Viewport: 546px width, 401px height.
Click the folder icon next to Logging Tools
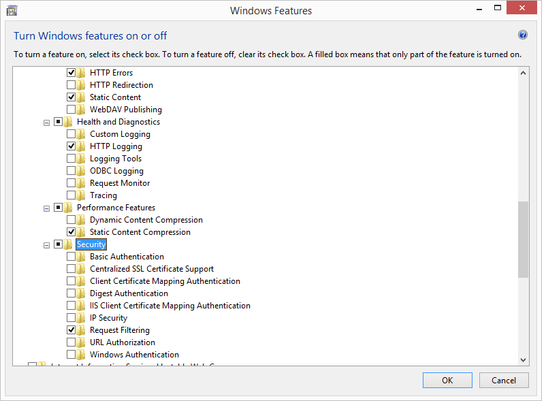(81, 159)
